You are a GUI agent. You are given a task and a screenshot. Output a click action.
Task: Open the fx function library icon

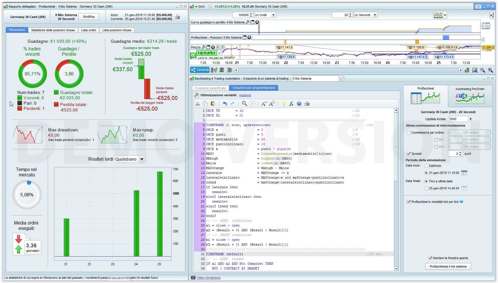coord(291,104)
